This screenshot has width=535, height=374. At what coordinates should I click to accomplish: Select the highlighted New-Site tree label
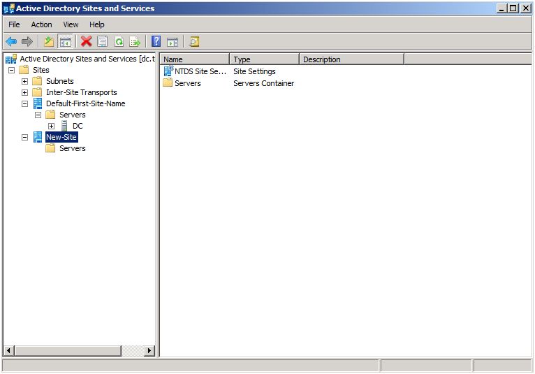[61, 137]
